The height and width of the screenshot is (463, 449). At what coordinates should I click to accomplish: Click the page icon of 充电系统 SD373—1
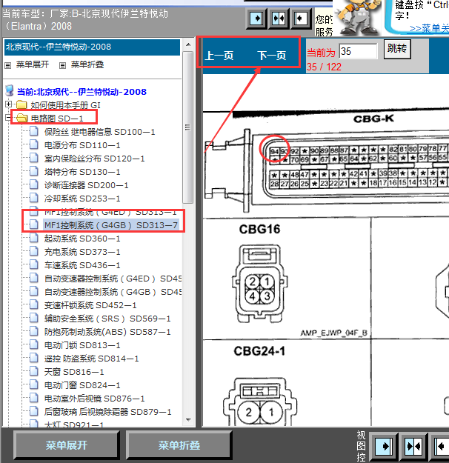pos(34,251)
